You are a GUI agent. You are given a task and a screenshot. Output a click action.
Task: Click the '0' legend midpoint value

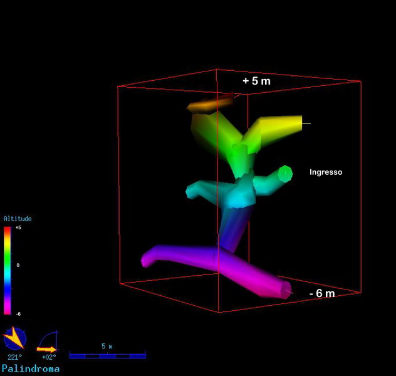point(18,265)
